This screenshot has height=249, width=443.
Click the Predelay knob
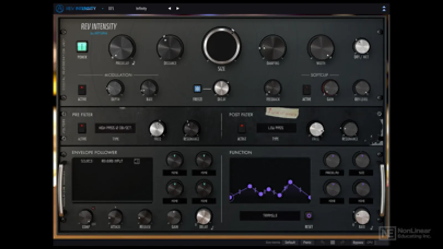click(122, 48)
